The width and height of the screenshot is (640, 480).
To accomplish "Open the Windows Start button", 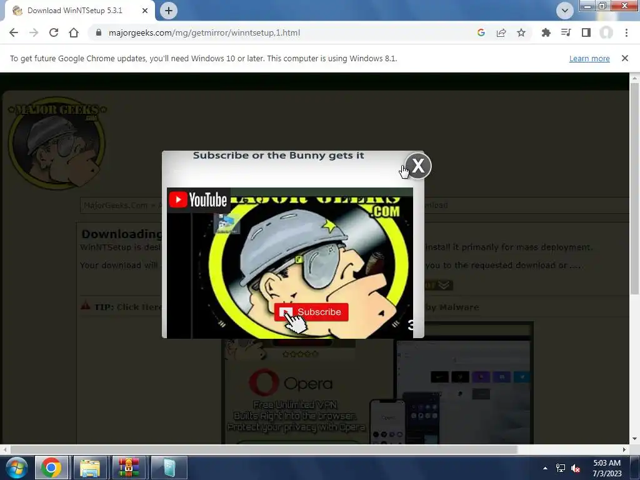I will coord(16,467).
